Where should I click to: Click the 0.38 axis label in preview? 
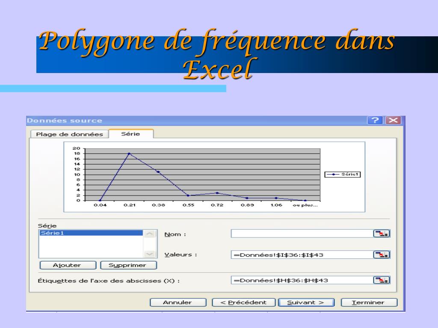158,205
